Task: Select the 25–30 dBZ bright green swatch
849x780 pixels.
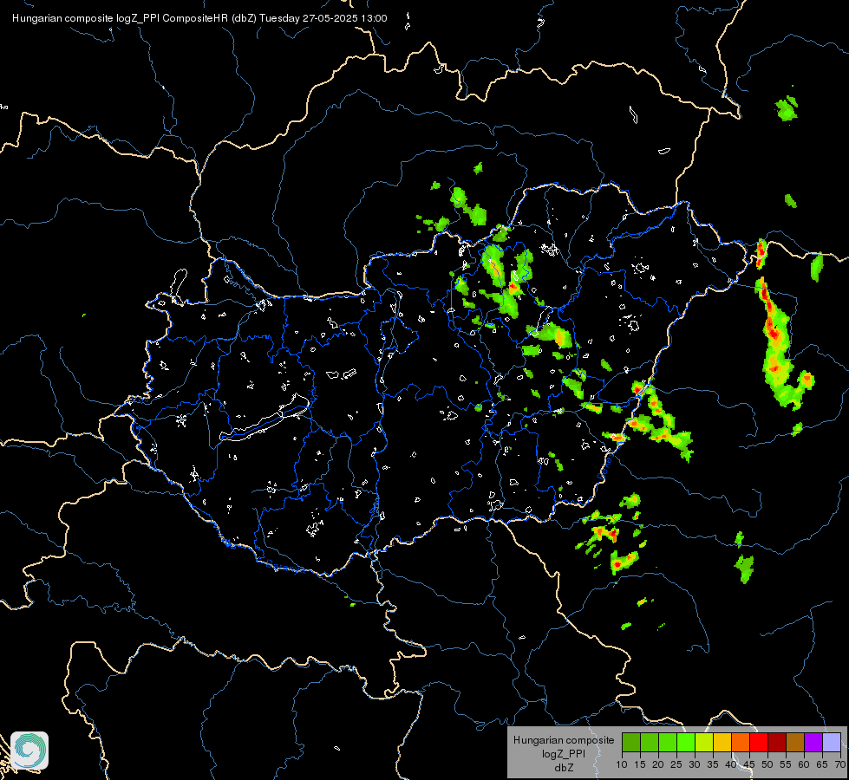Action: tap(686, 742)
